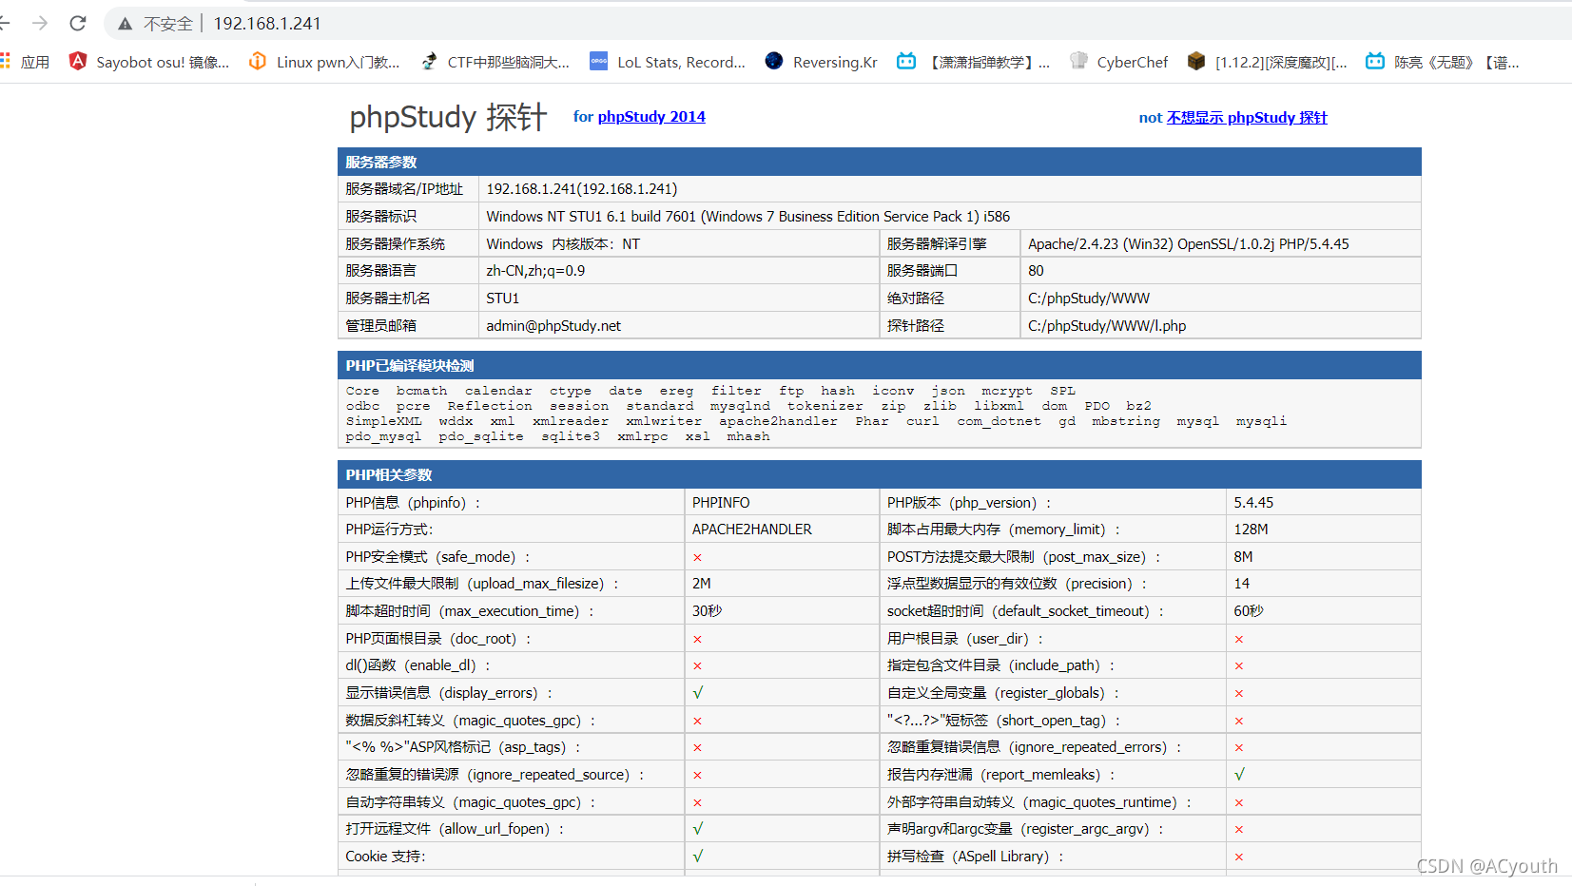The image size is (1572, 886).
Task: Click the max_execution_time value 30秒
Action: pos(708,611)
